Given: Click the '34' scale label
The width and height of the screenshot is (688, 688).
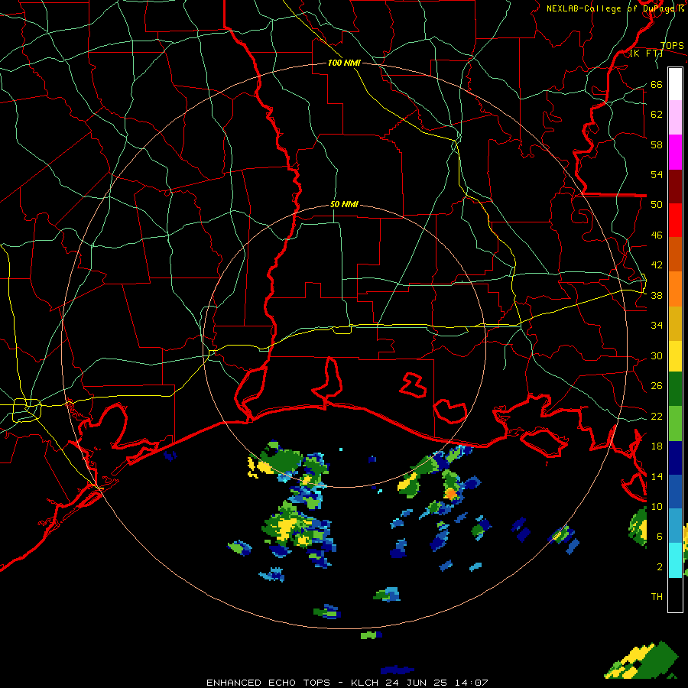Looking at the screenshot, I should click(657, 326).
